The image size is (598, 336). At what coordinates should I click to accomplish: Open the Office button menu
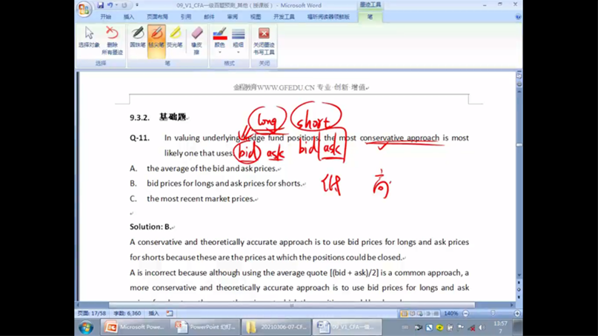pos(84,9)
